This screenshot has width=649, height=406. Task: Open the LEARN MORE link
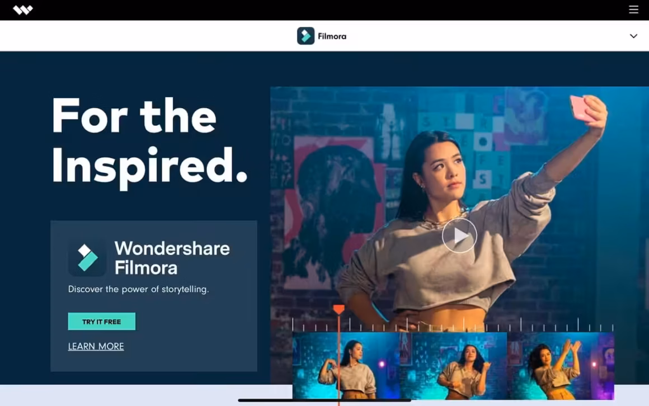96,346
